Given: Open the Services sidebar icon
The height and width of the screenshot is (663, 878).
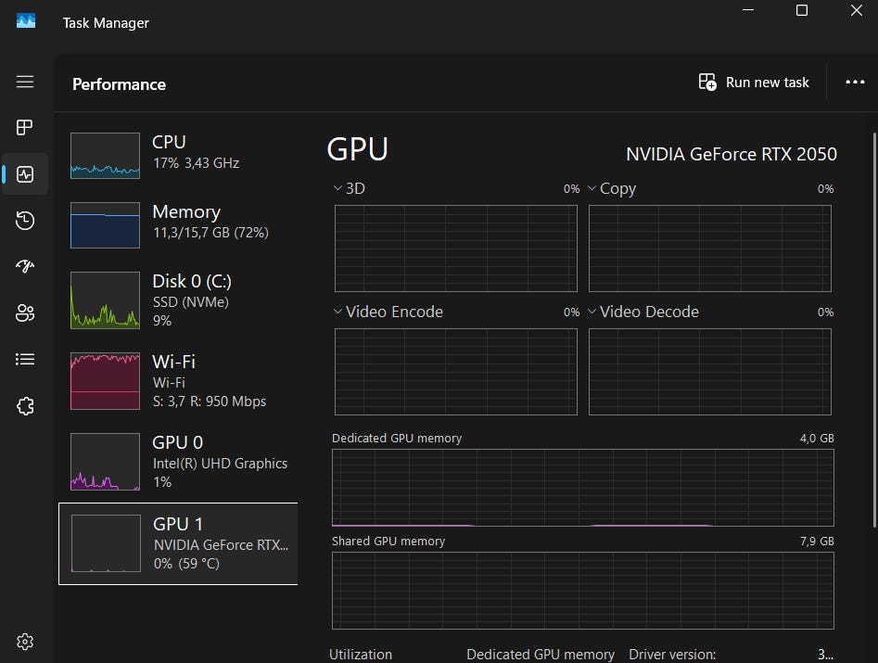Looking at the screenshot, I should pos(25,405).
